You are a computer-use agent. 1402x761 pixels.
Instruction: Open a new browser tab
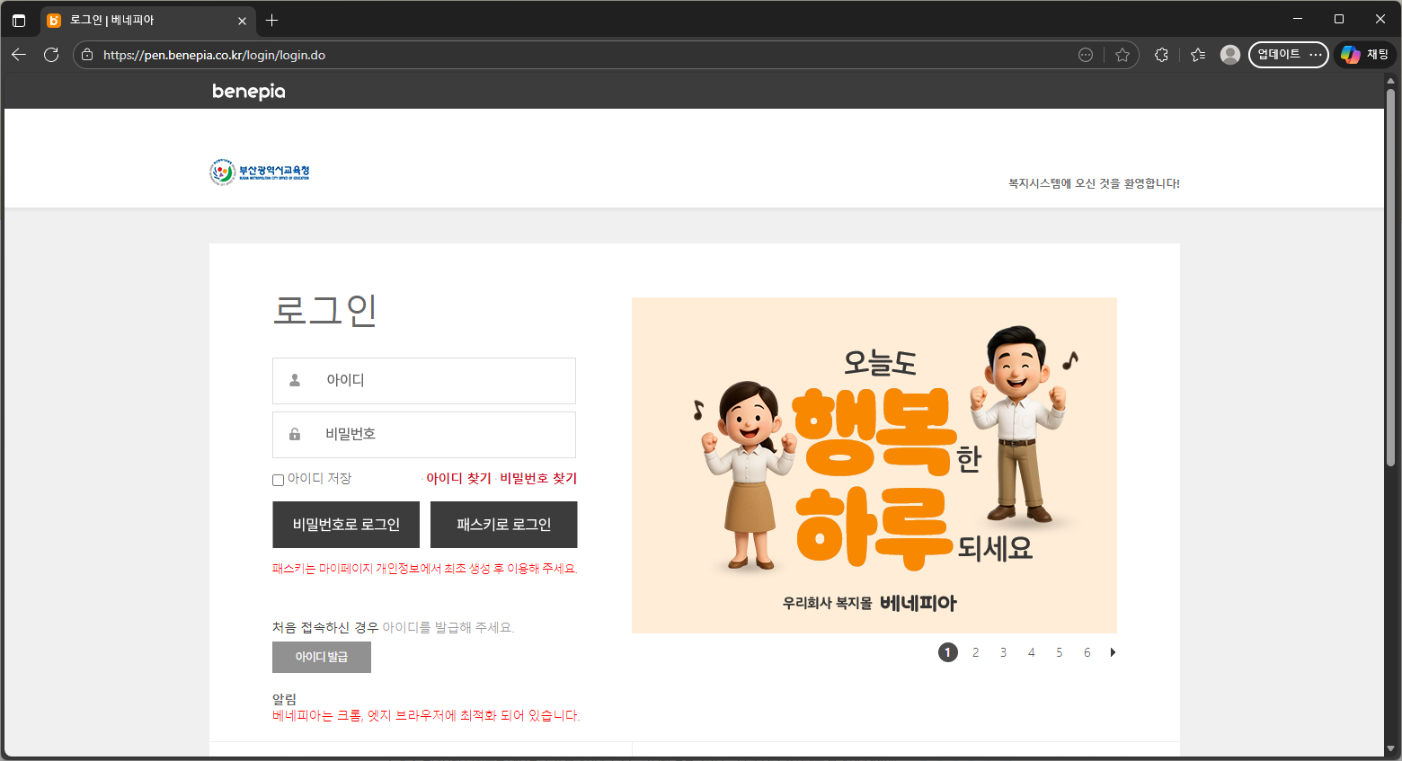271,20
